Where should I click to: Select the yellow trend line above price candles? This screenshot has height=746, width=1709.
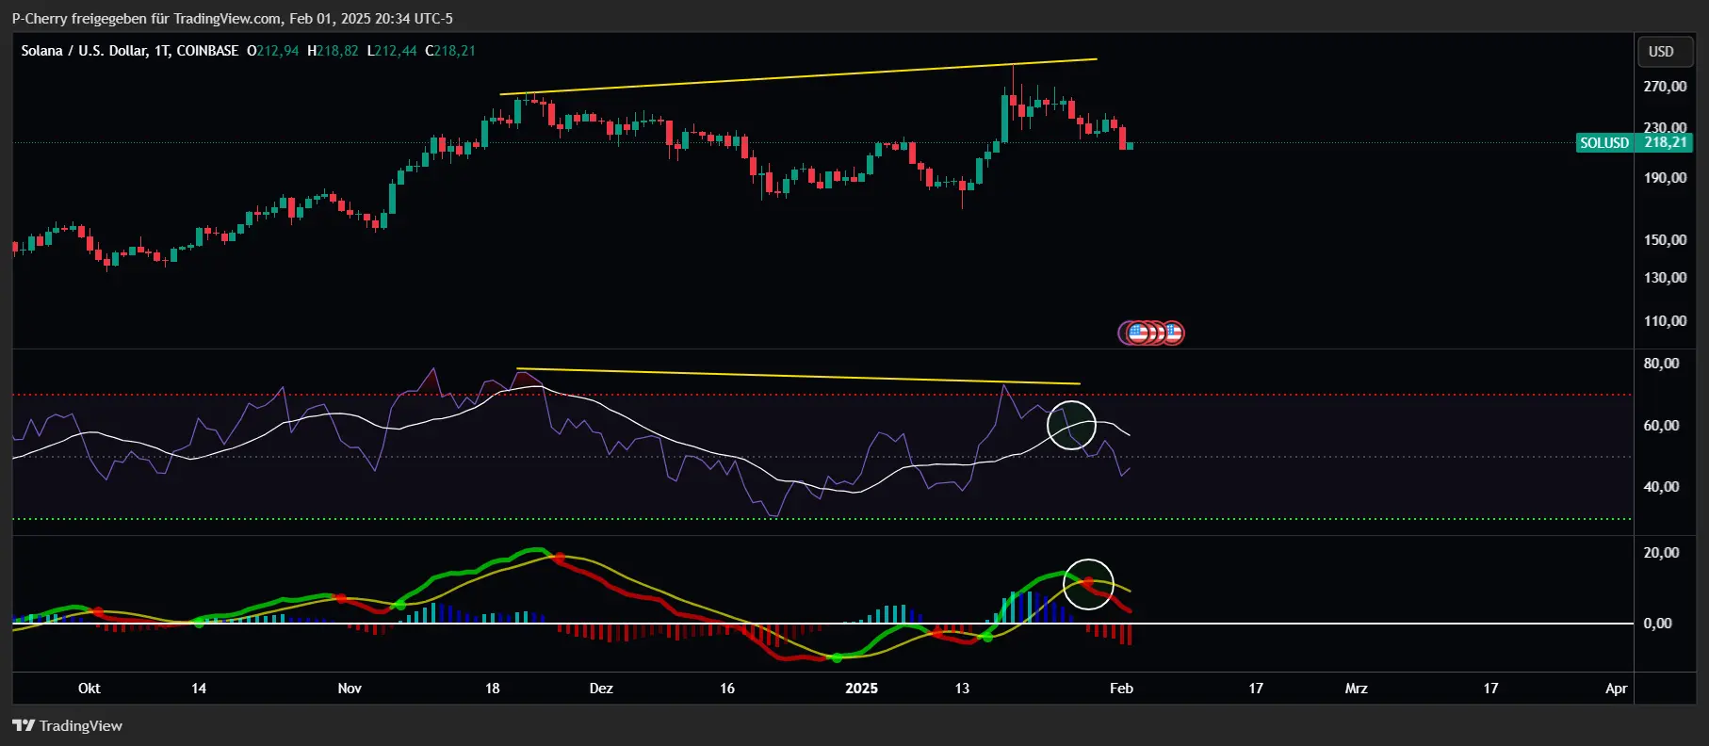coord(798,77)
